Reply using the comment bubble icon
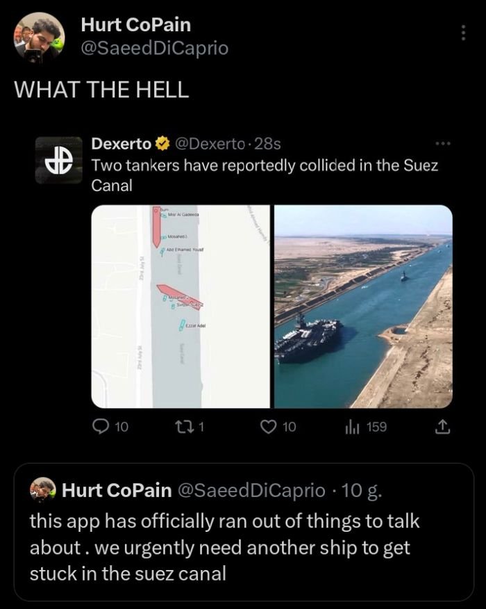 click(x=101, y=428)
